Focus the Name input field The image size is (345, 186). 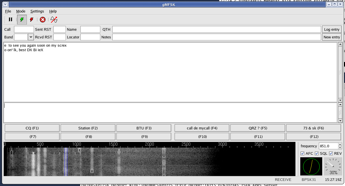90,29
